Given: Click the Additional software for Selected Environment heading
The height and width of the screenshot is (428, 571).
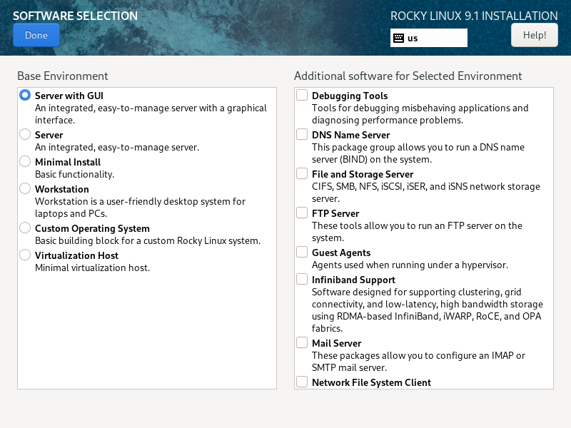Looking at the screenshot, I should tap(408, 76).
